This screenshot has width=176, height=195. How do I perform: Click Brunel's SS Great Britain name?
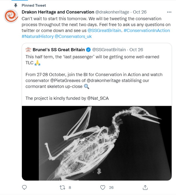(59, 50)
